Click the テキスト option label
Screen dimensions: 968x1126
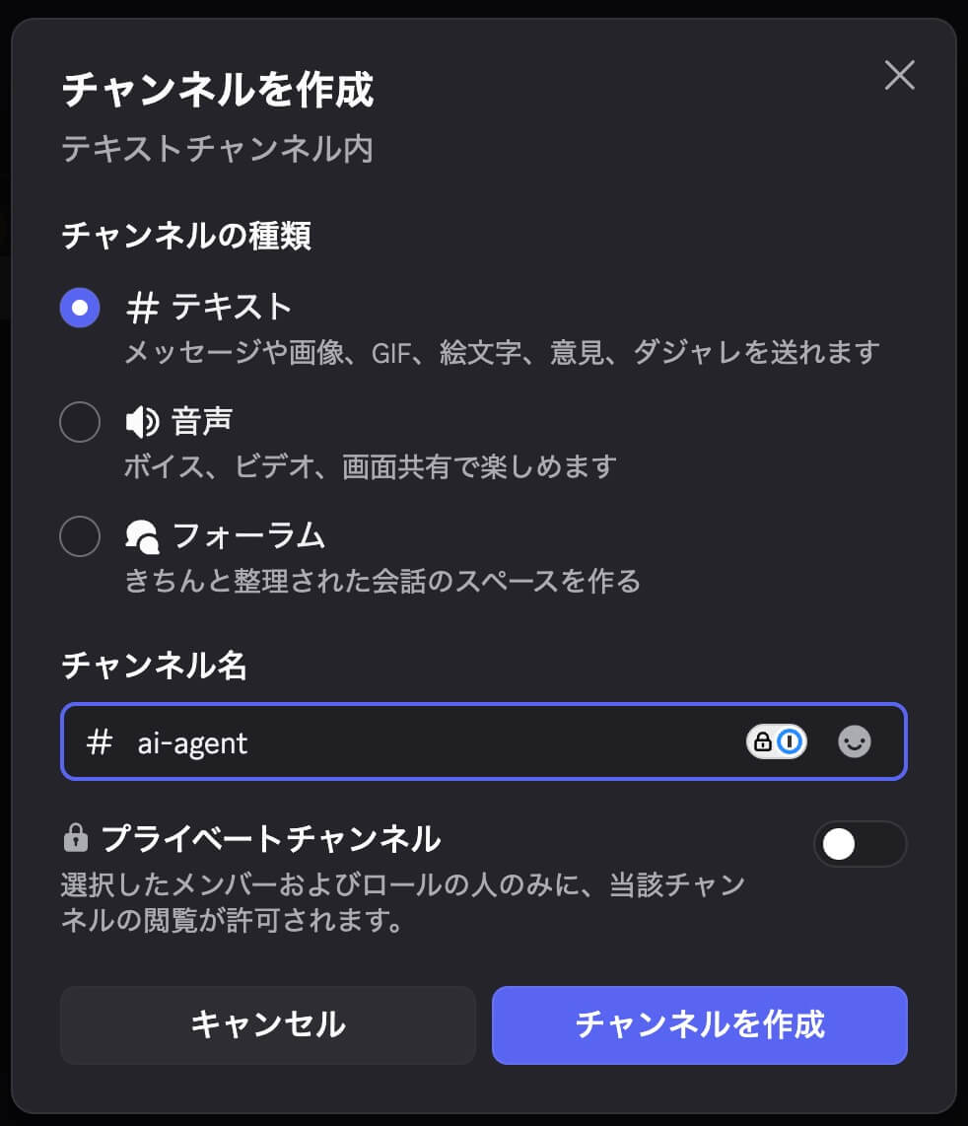pyautogui.click(x=233, y=308)
